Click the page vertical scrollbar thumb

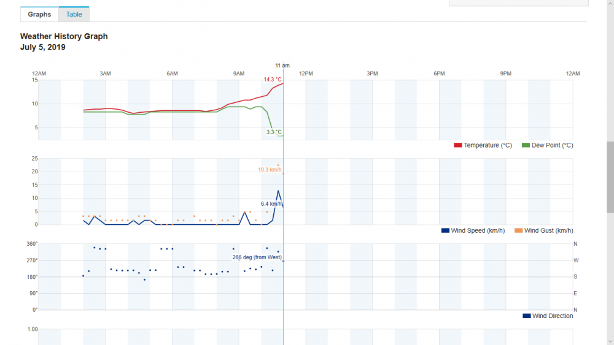[x=610, y=177]
